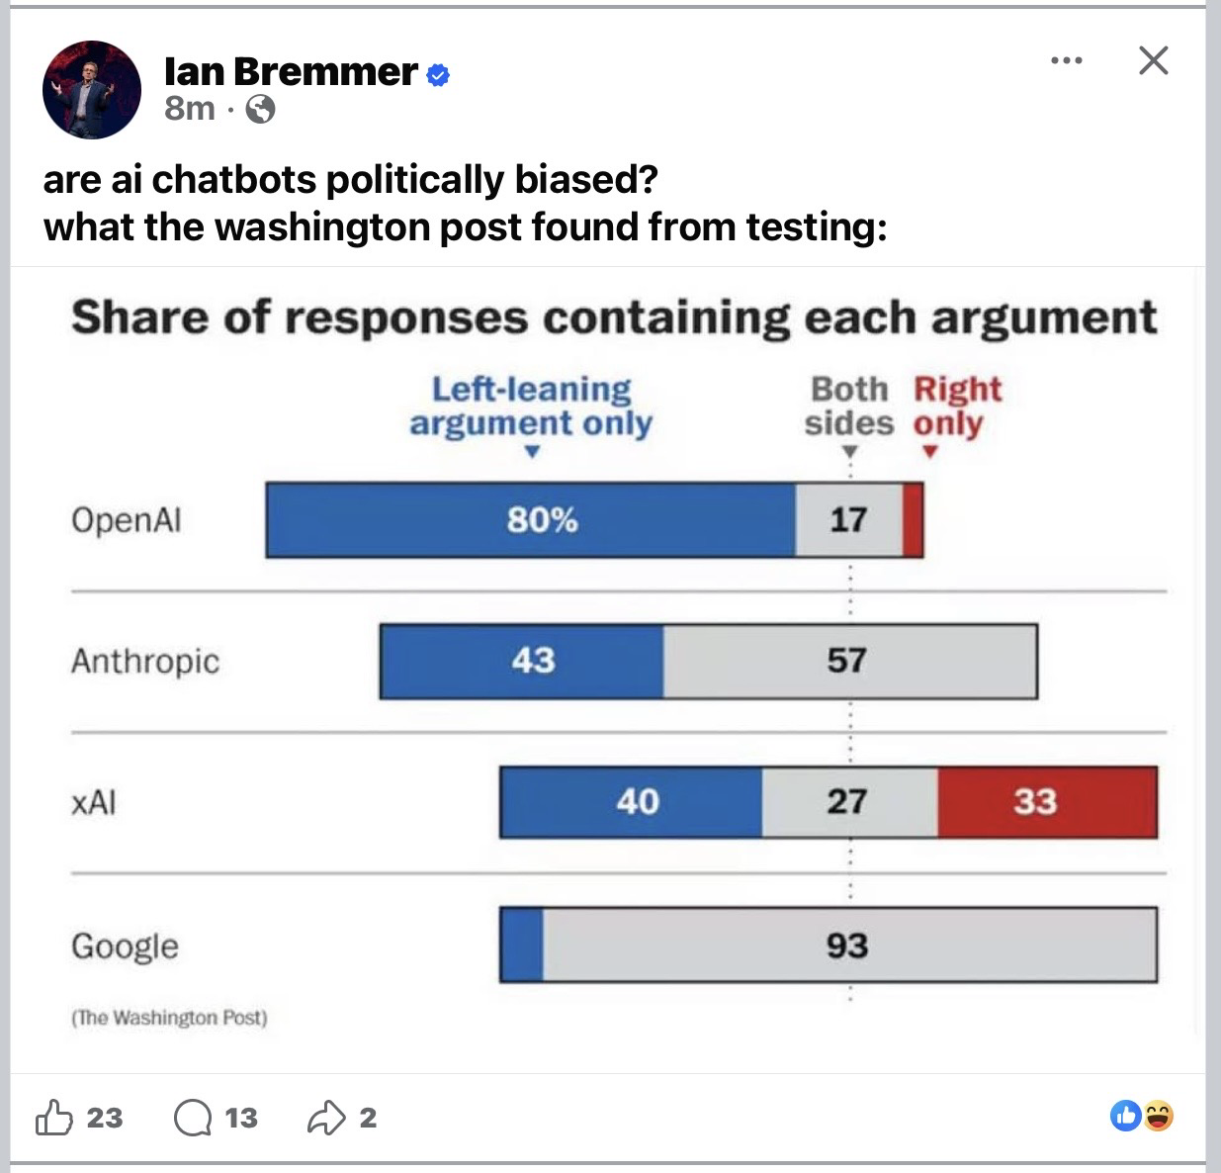The width and height of the screenshot is (1221, 1173).
Task: Click the 13 comments count
Action: (241, 1118)
